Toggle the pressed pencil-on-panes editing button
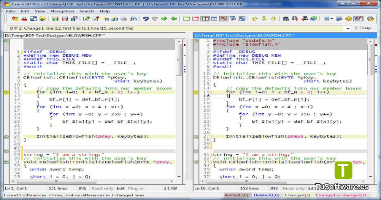 pyautogui.click(x=358, y=19)
